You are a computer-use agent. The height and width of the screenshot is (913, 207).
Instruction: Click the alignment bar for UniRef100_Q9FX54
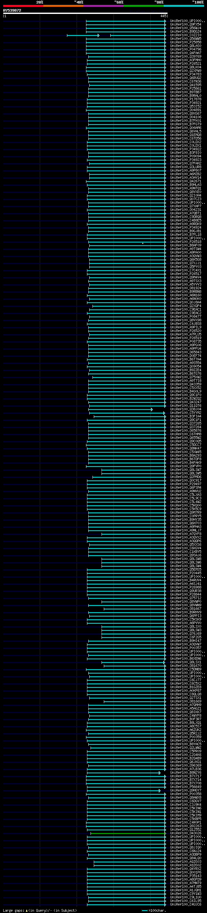[x=126, y=25]
